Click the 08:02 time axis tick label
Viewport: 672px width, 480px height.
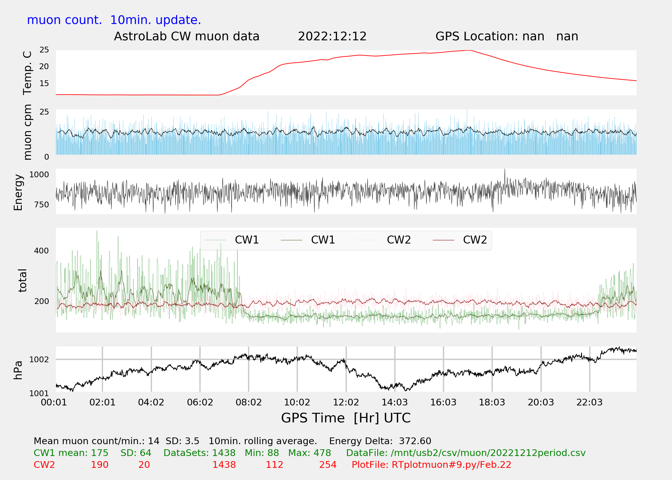pyautogui.click(x=249, y=403)
